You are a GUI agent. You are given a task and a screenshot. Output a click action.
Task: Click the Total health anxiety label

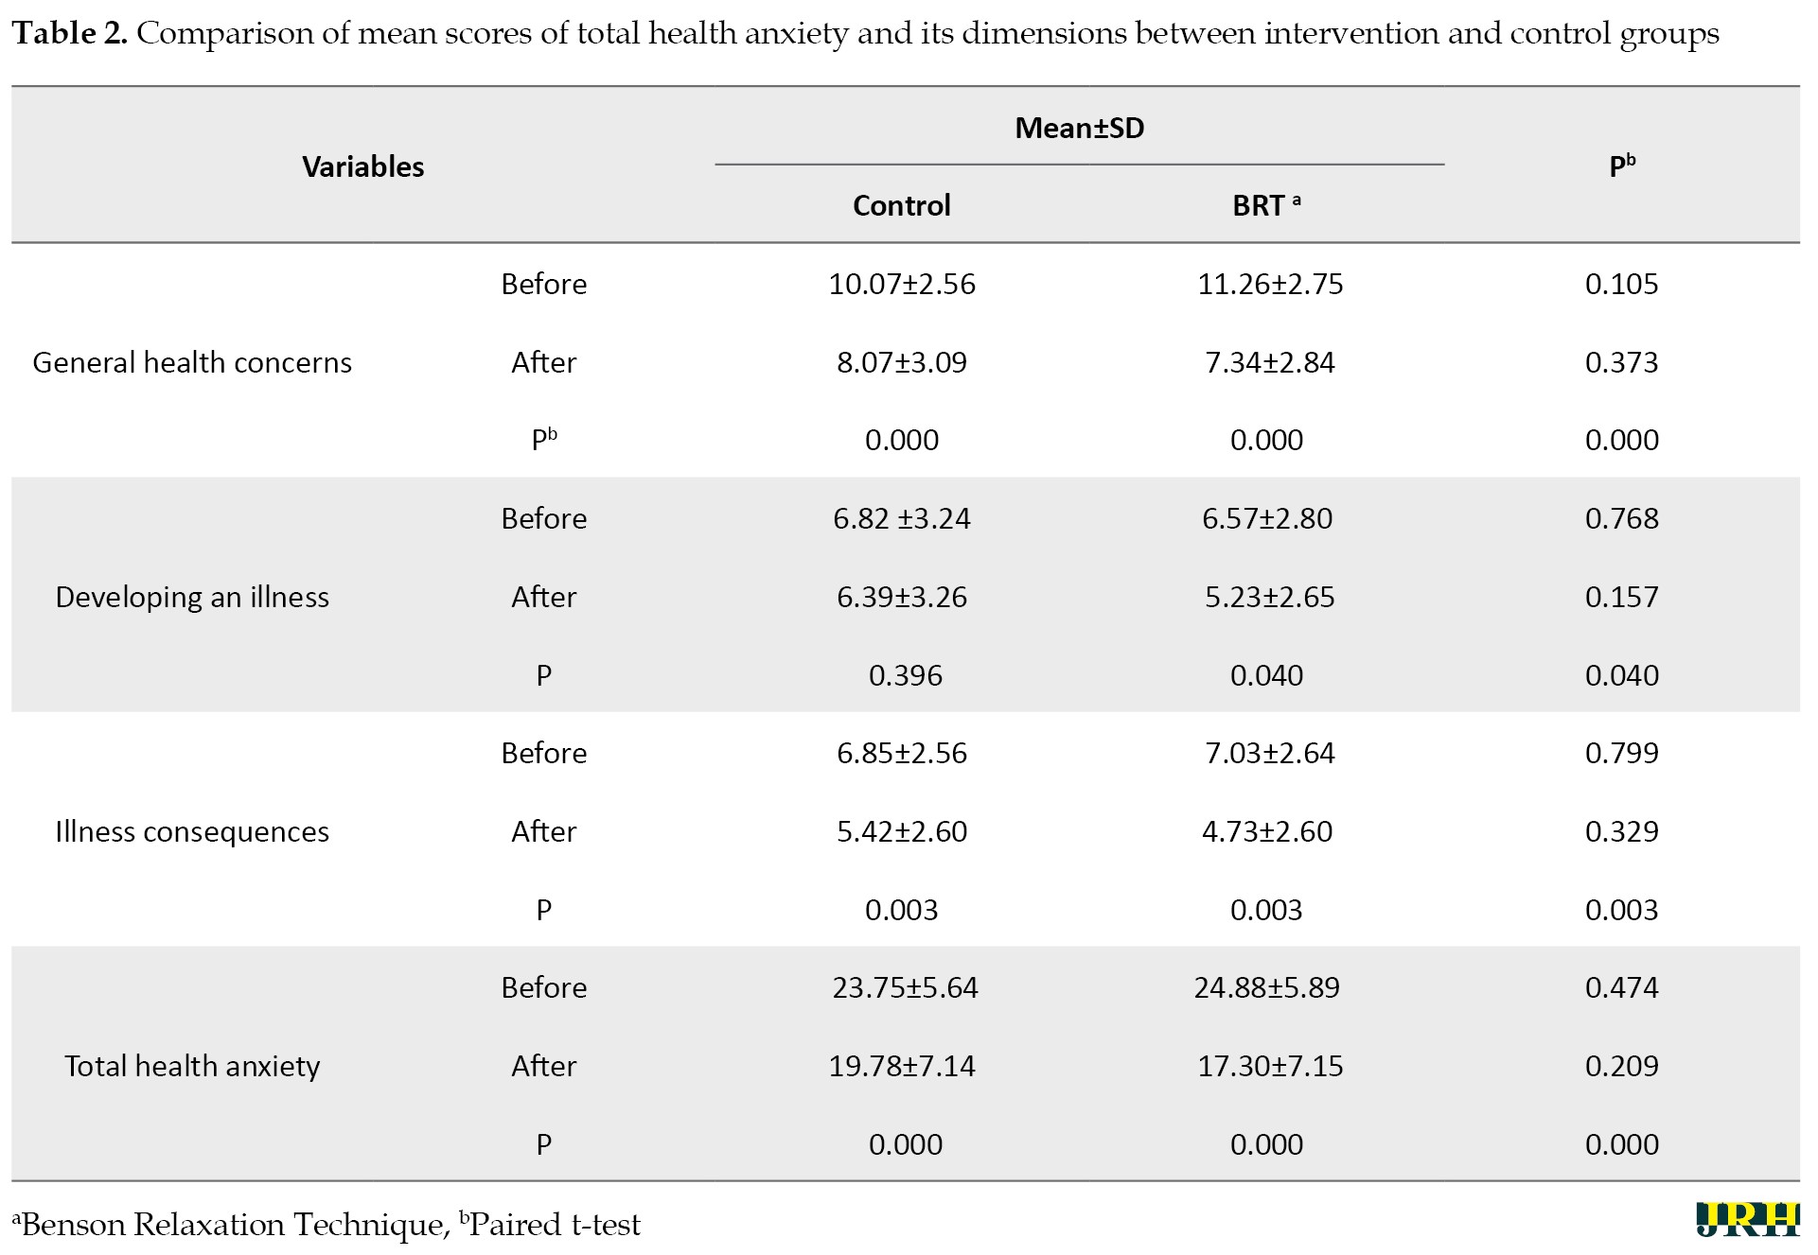pyautogui.click(x=192, y=1066)
